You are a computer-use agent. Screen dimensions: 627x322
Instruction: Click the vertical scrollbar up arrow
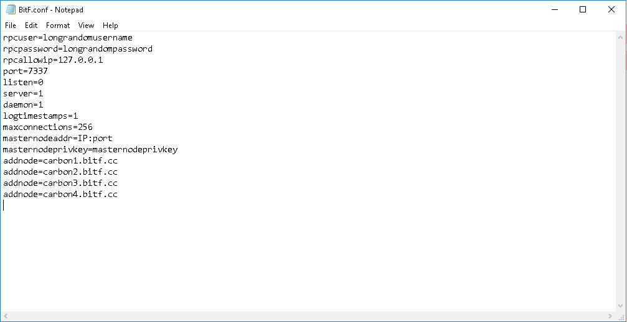tap(620, 37)
